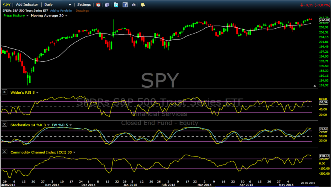
Task: Click the small up-arrow at price panel corner
Action: [315, 86]
